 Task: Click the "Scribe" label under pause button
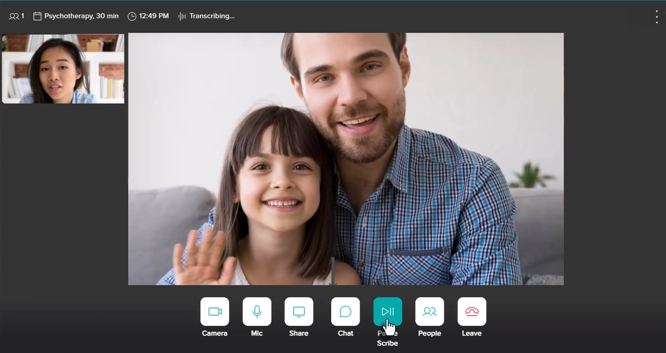point(387,343)
